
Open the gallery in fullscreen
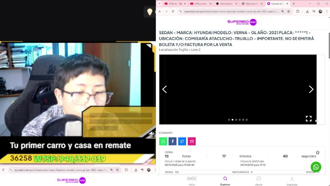309,119
